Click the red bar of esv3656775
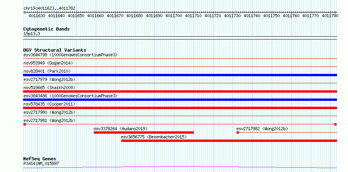 229,141
